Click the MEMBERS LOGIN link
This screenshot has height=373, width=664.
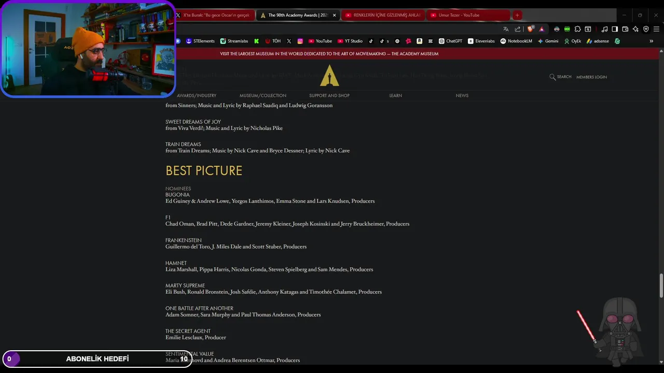(591, 77)
